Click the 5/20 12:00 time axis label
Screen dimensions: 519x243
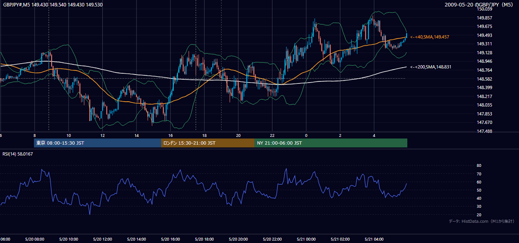(102, 239)
